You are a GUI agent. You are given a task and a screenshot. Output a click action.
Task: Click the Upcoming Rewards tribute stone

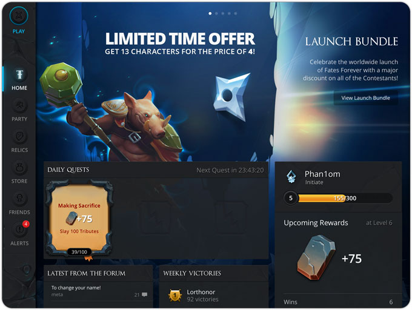(x=316, y=258)
